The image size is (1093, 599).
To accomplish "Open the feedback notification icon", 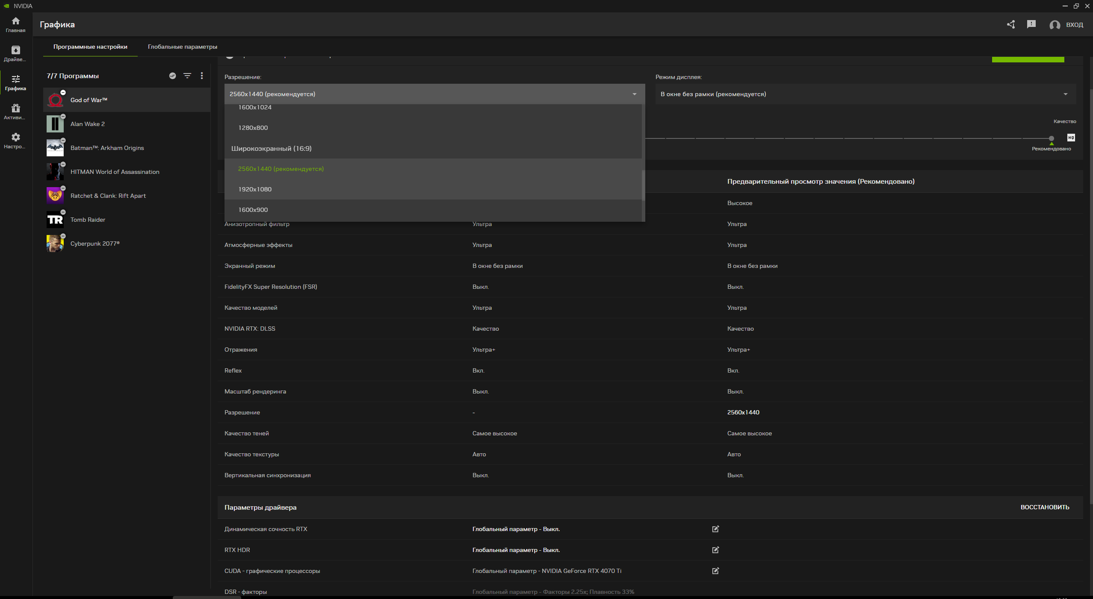I will pyautogui.click(x=1031, y=24).
